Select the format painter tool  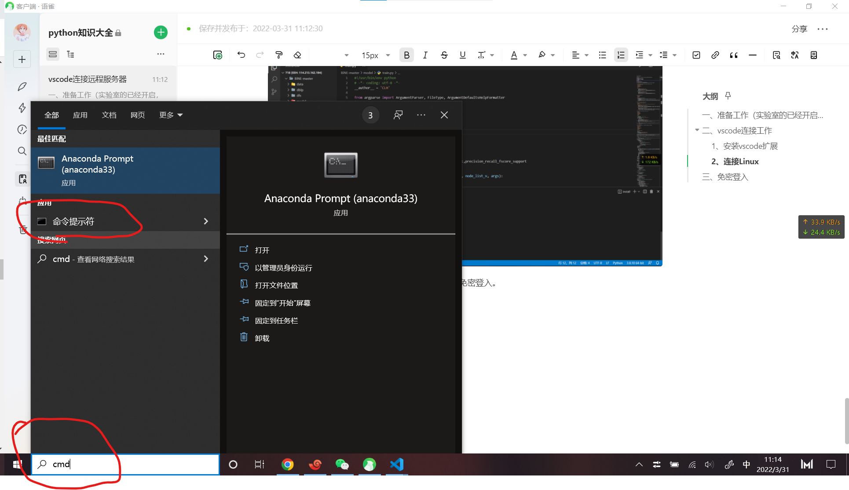coord(279,55)
